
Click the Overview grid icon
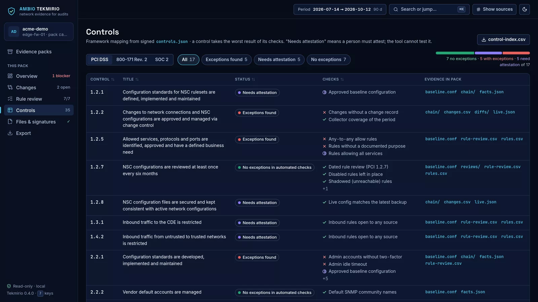click(x=10, y=76)
